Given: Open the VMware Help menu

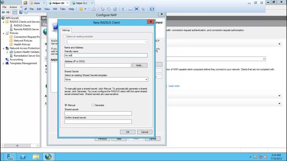Looking at the screenshot, I should click(x=71, y=9).
